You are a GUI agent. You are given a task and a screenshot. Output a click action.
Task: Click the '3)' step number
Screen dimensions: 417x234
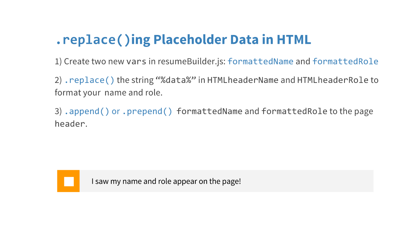pos(58,111)
